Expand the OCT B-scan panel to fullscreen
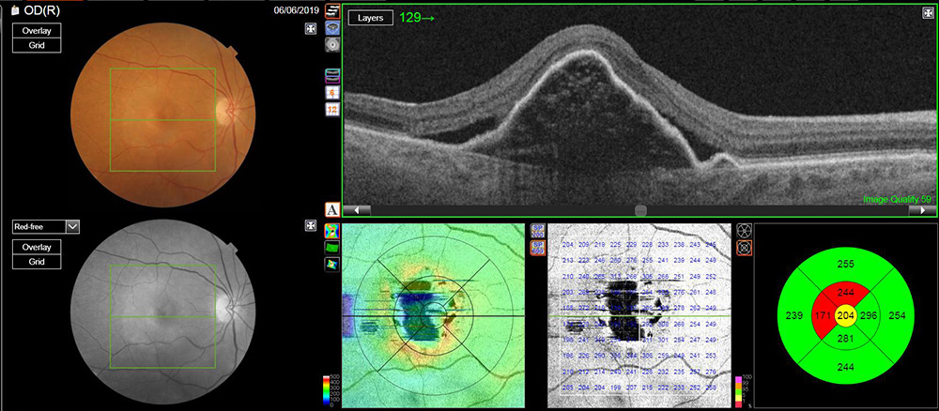 tap(928, 12)
